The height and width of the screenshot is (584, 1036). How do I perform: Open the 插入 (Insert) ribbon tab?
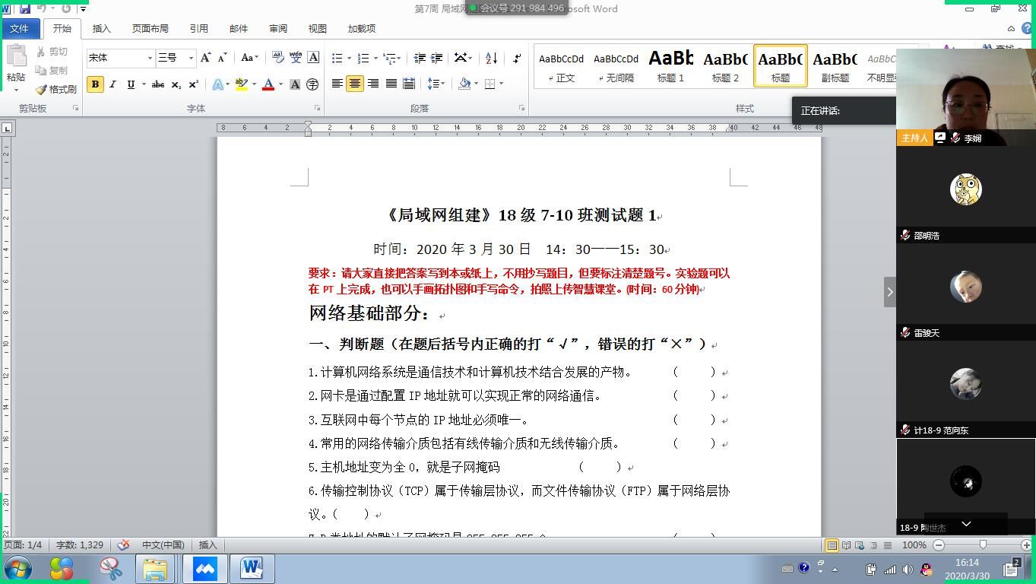pos(101,29)
